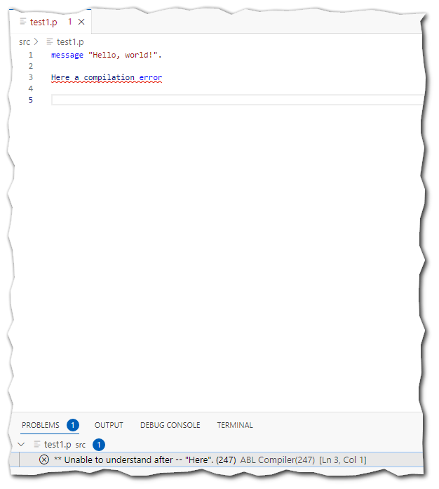The height and width of the screenshot is (489, 439).
Task: Switch to the DEBUG CONSOLE tab
Action: coord(170,425)
